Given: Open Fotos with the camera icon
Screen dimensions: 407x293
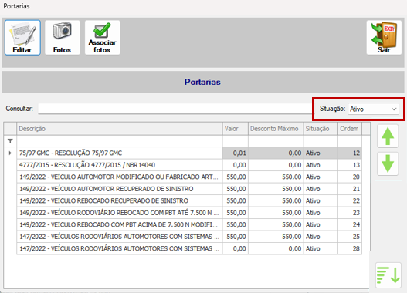Looking at the screenshot, I should click(63, 38).
